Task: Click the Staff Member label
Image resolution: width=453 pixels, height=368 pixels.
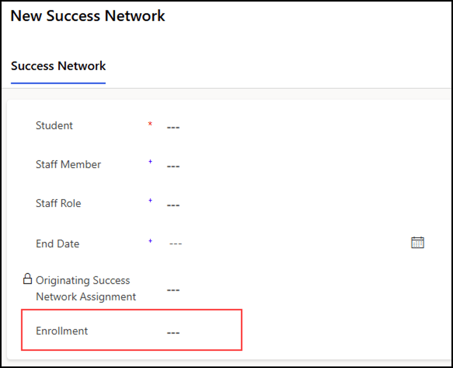Action: 69,165
